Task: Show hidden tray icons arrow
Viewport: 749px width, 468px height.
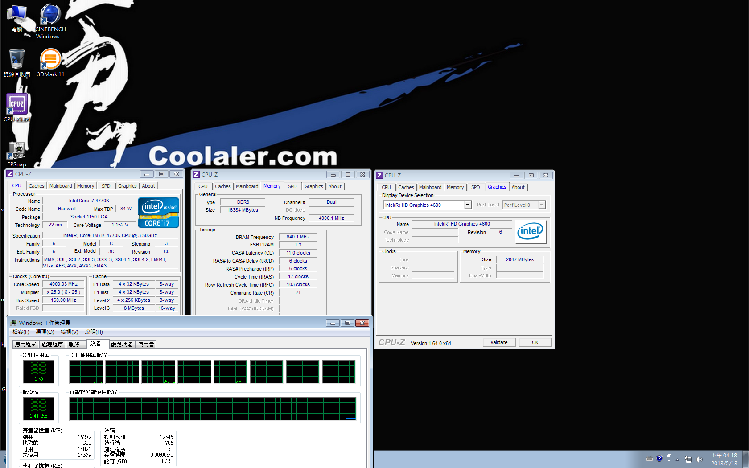Action: point(677,460)
